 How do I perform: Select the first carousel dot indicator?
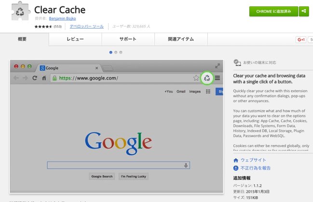click(111, 52)
